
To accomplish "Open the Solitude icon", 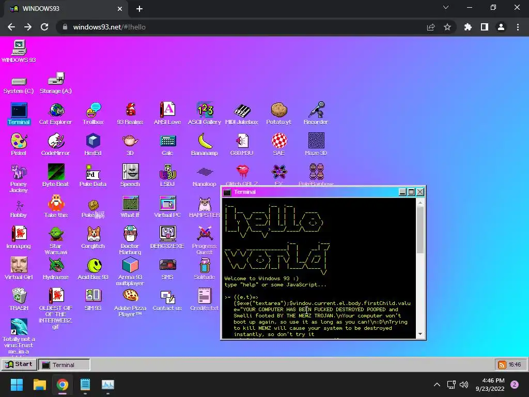I will click(x=205, y=265).
